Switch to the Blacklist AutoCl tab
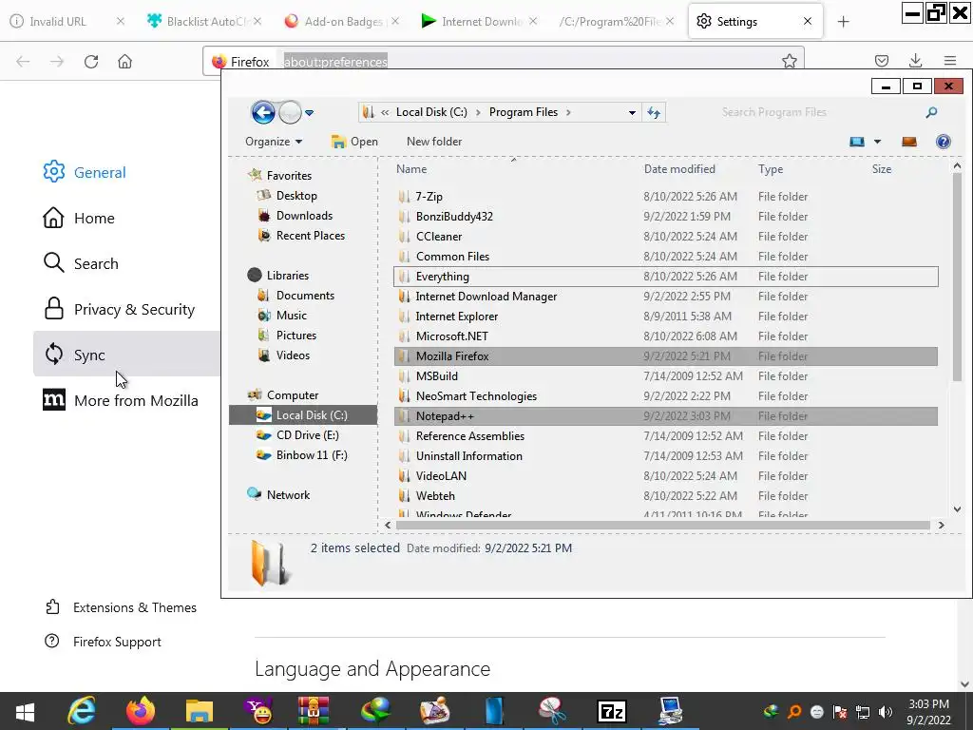This screenshot has width=973, height=730. click(203, 21)
